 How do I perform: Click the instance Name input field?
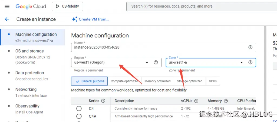(160, 47)
